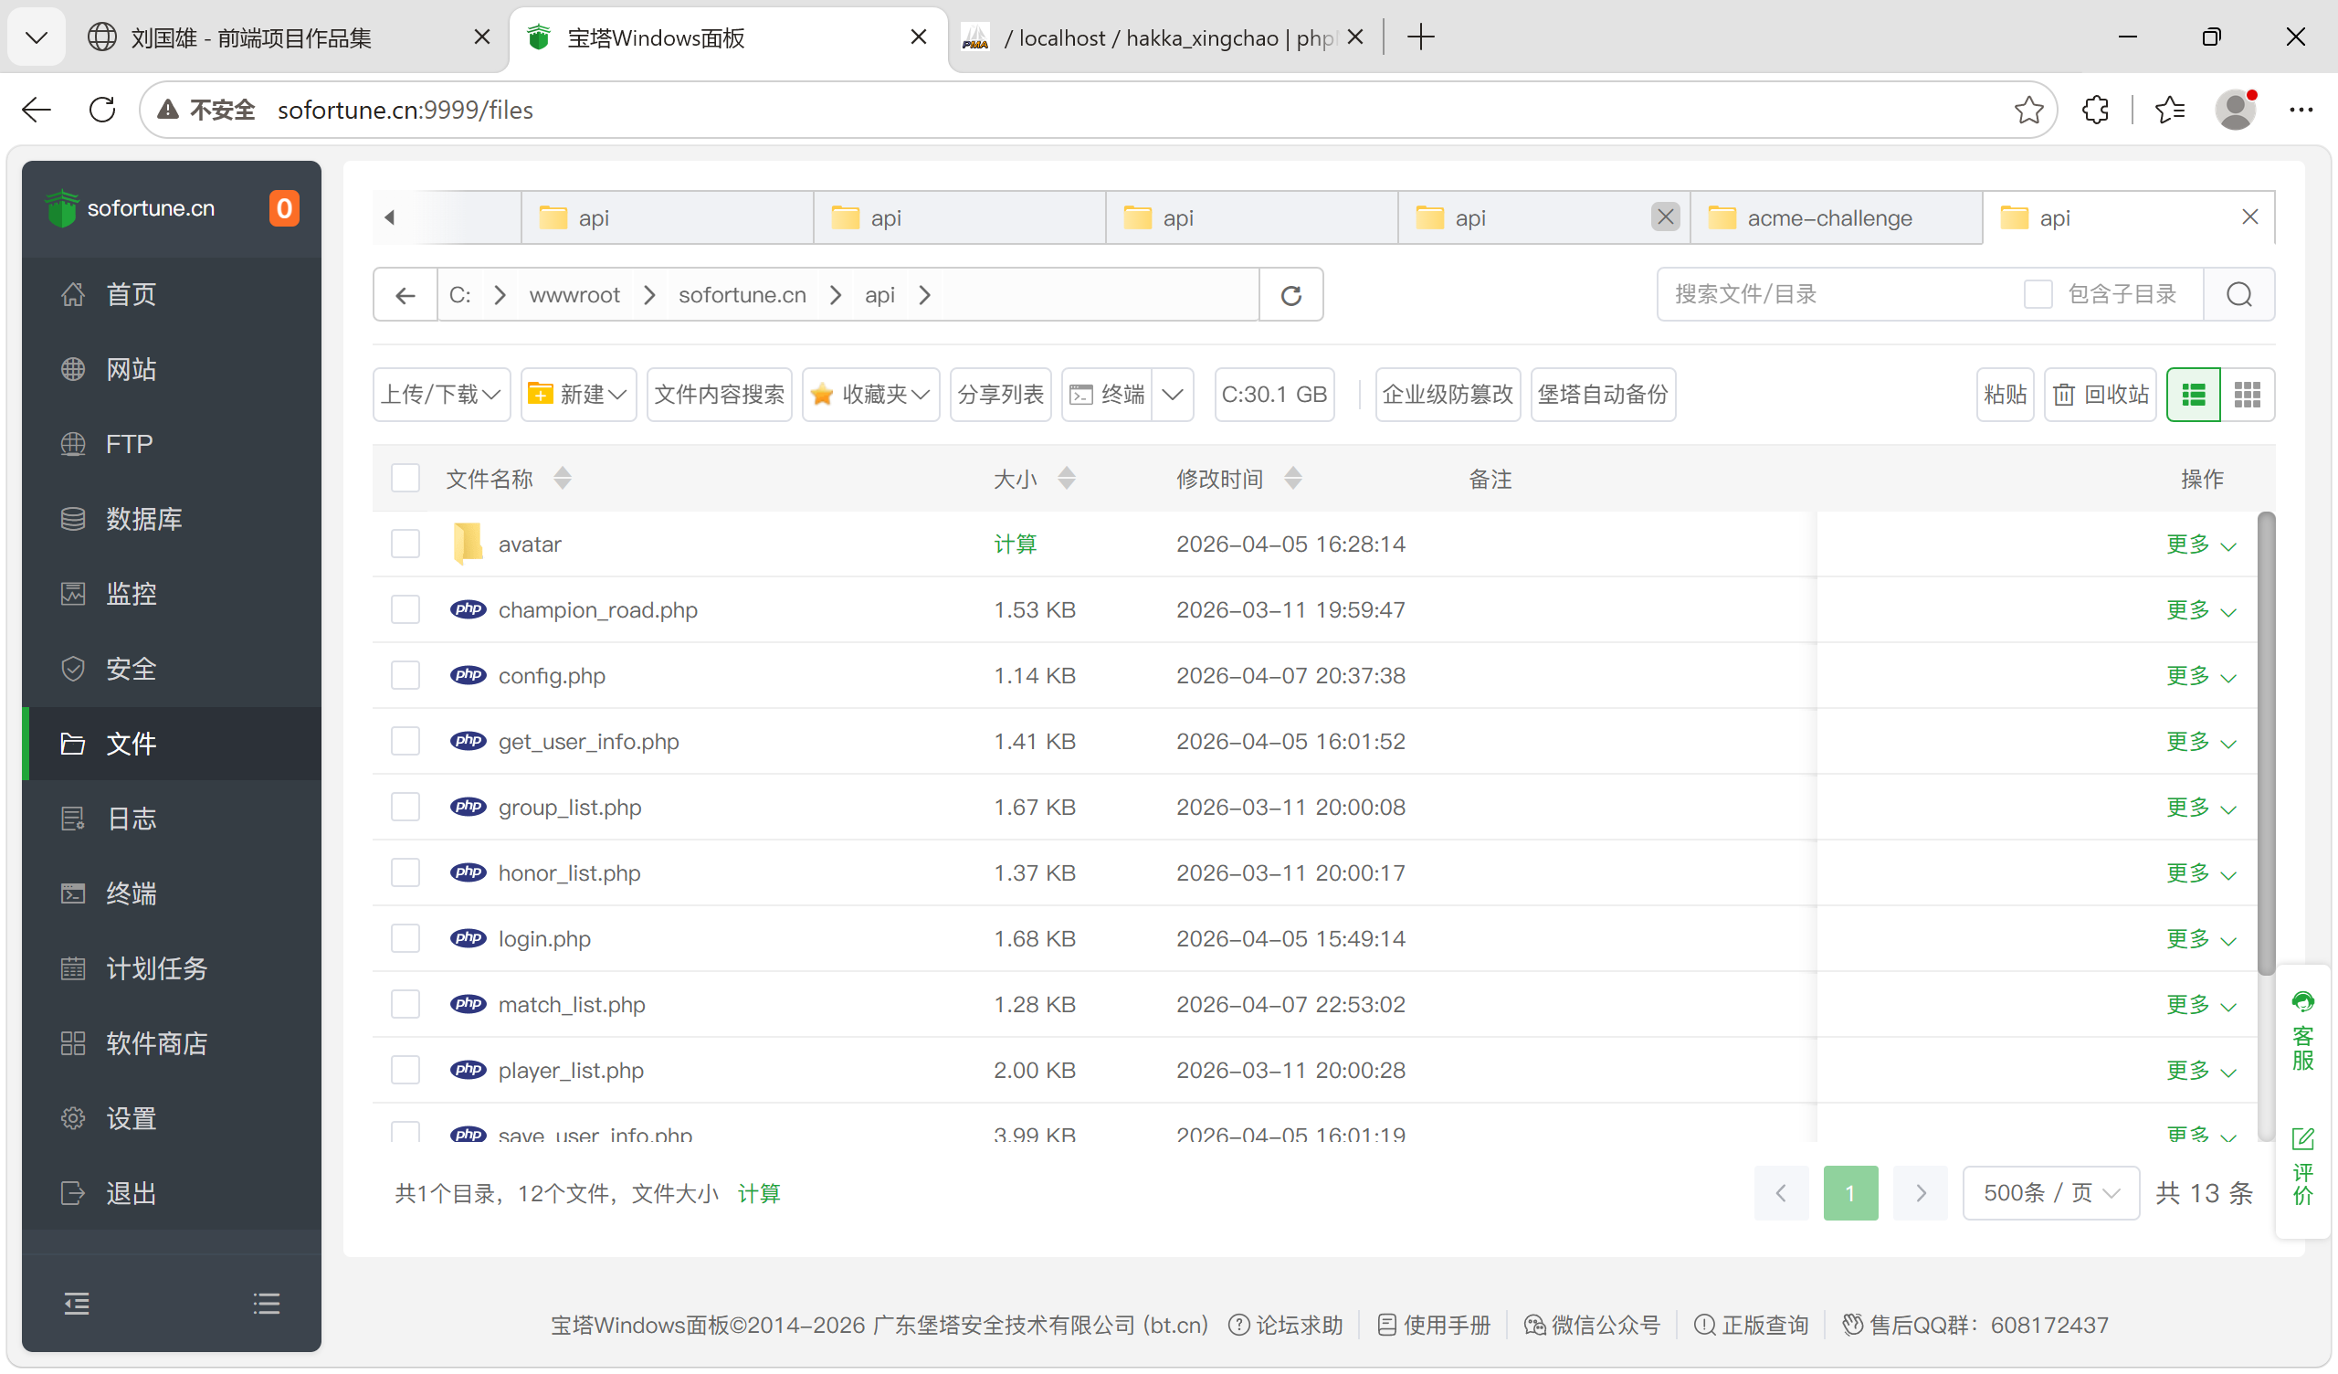
Task: Switch to list view mode
Action: click(x=2194, y=395)
